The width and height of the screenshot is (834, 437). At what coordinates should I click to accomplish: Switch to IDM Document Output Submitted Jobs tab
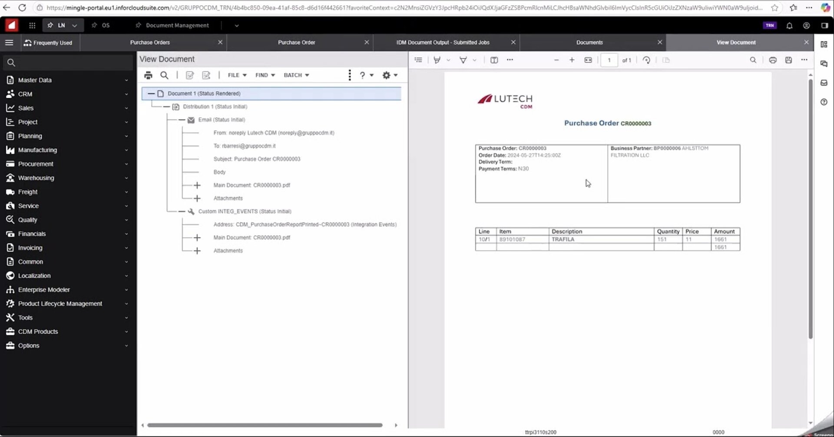443,43
